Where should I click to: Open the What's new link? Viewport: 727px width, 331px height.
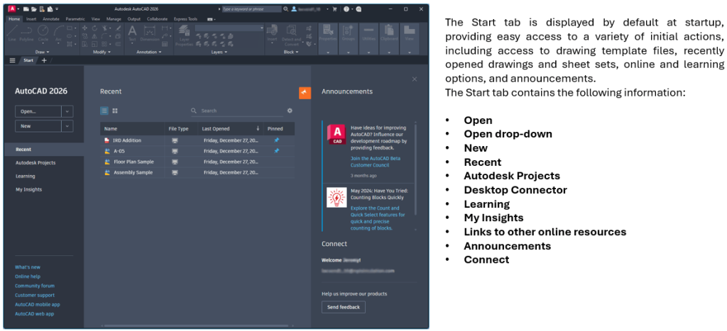coord(28,267)
